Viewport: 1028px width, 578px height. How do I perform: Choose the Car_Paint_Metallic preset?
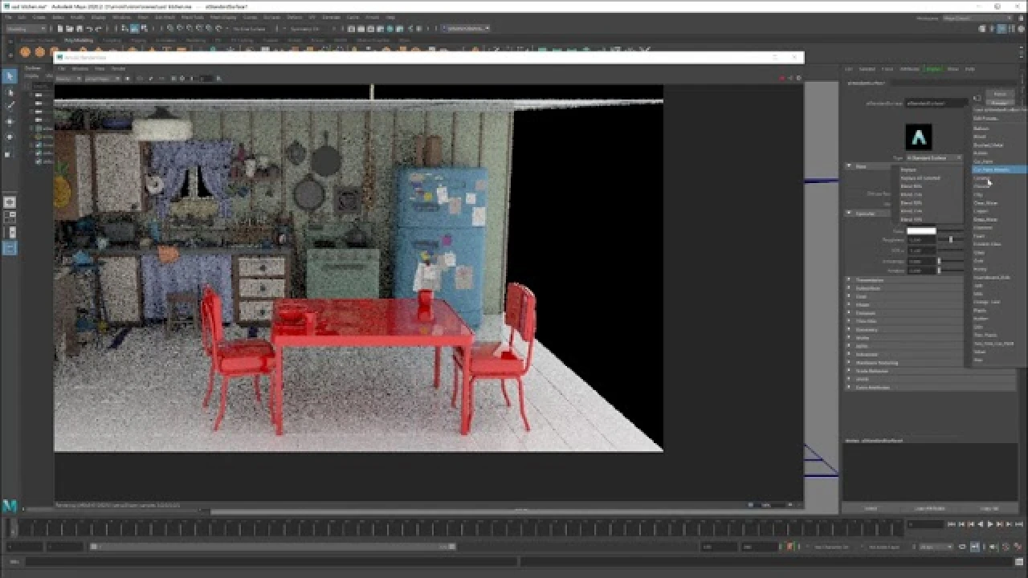point(998,170)
